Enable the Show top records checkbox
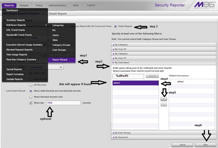The image size is (218, 148). pos(31,103)
